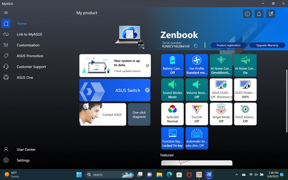Launch the ASUS Switch card
The height and width of the screenshot is (180, 288).
[115, 90]
